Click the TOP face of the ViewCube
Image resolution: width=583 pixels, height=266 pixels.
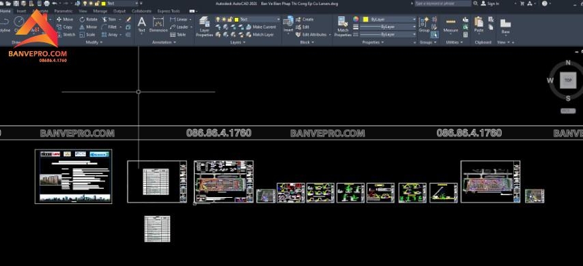568,80
